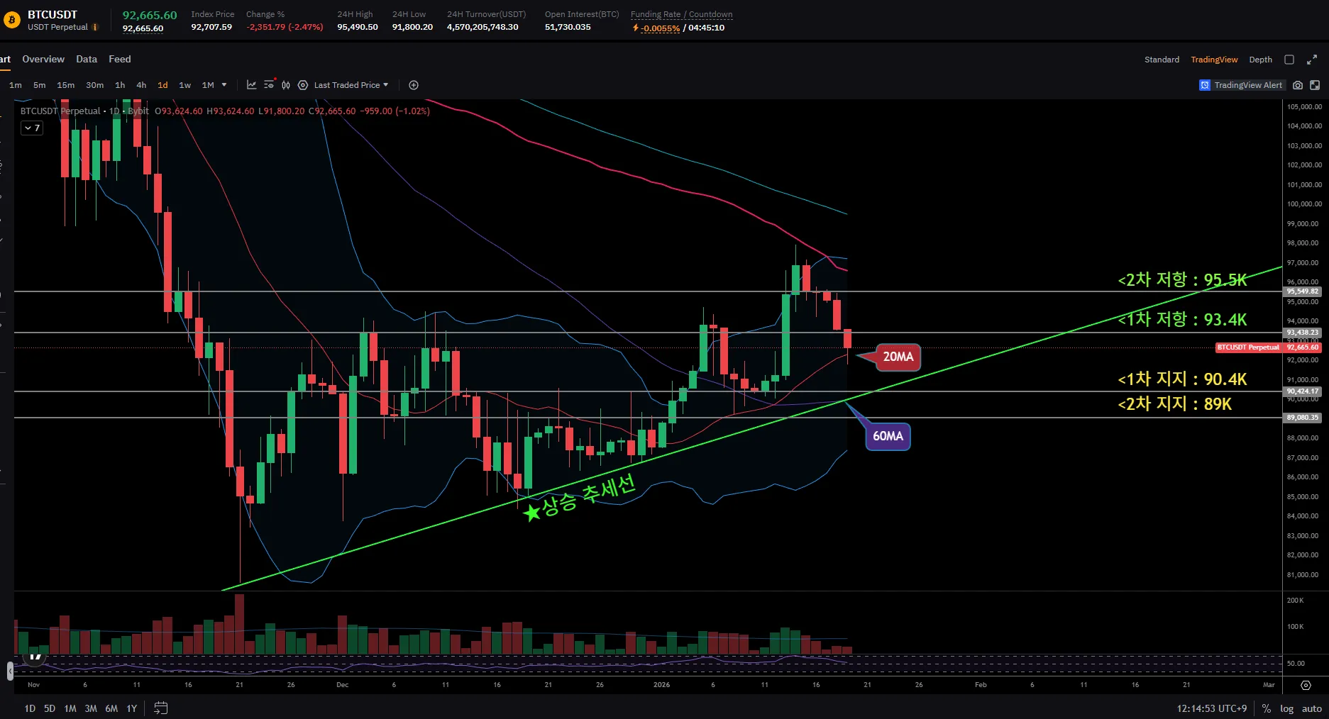
Task: Open the Last Traded Price dropdown
Action: pos(351,85)
